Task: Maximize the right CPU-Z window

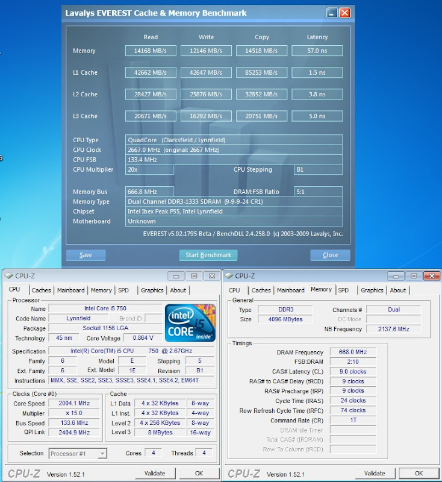Action: pos(414,276)
